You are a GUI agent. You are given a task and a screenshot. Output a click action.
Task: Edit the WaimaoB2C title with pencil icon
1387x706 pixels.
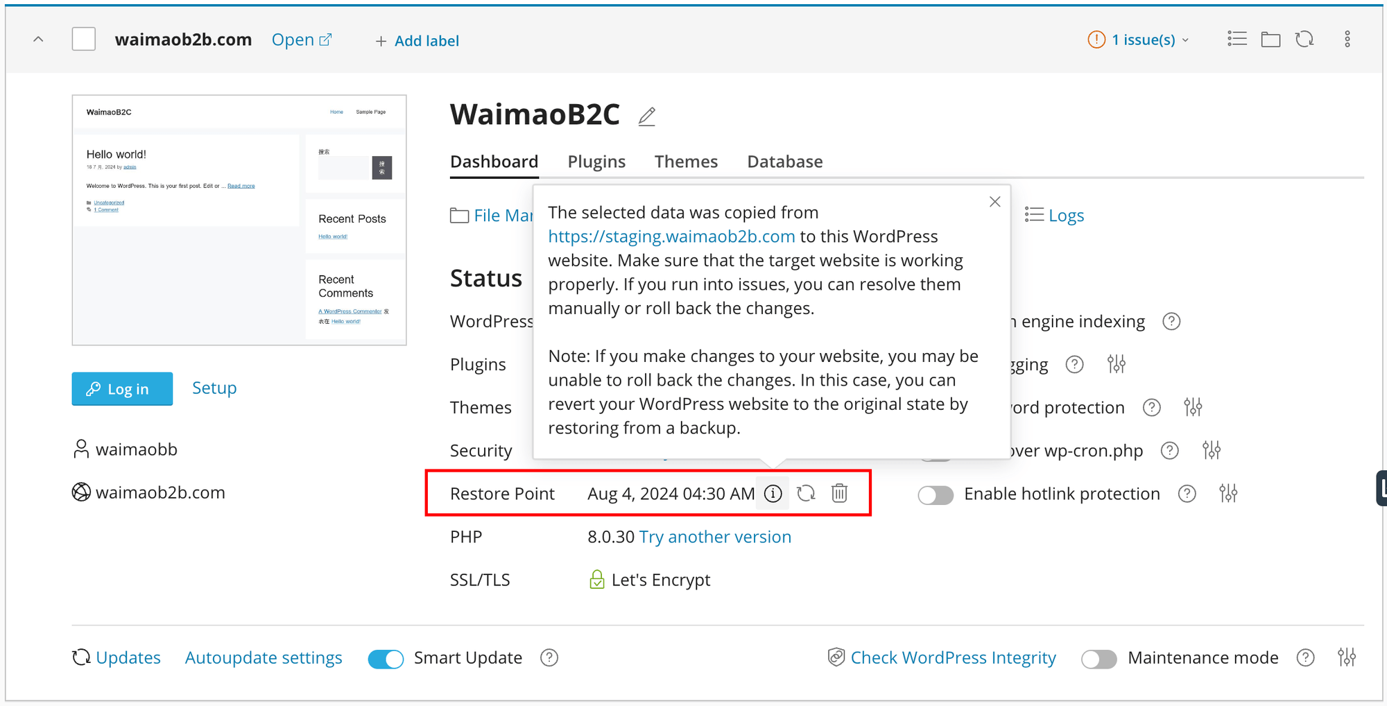pyautogui.click(x=646, y=116)
